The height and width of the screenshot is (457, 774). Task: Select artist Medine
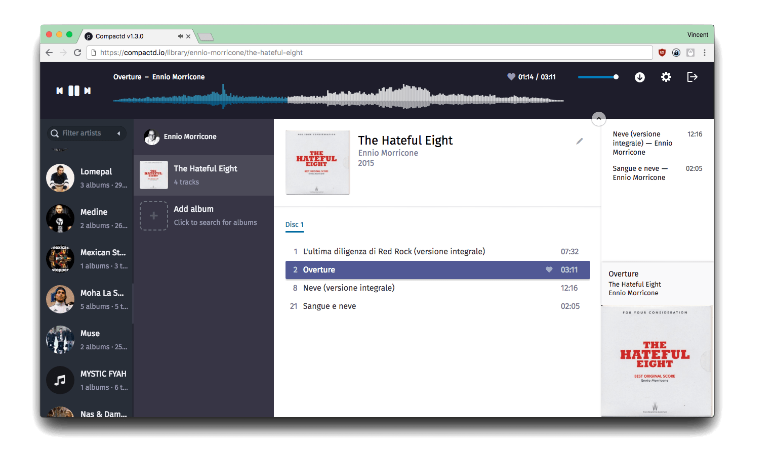[x=87, y=218]
